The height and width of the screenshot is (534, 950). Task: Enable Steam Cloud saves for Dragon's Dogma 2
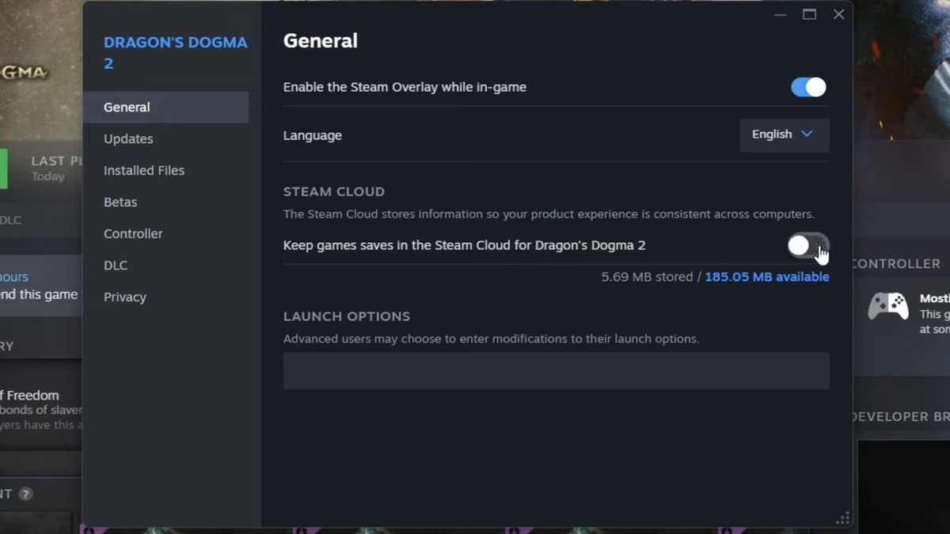(x=807, y=245)
